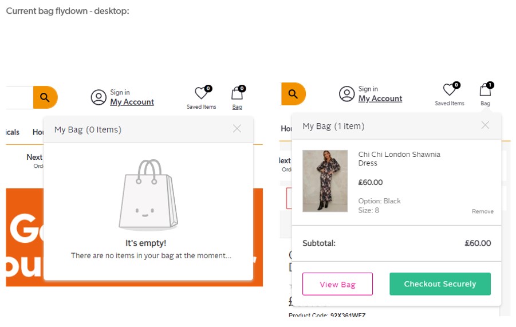Remove the Chi Chi London dress
516x327 pixels.
pyautogui.click(x=482, y=211)
